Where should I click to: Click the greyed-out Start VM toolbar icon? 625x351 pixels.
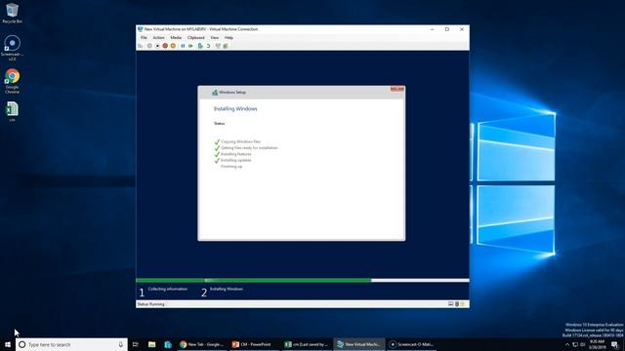[149, 46]
